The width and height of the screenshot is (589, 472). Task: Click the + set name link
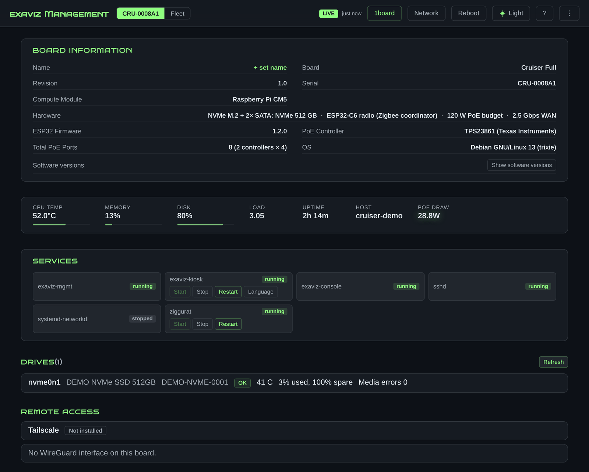point(270,68)
